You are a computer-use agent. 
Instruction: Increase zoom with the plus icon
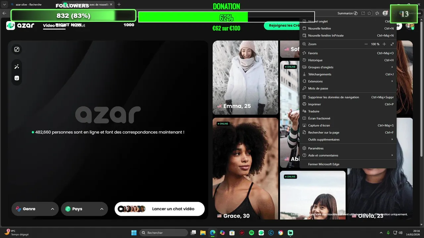[x=384, y=44]
